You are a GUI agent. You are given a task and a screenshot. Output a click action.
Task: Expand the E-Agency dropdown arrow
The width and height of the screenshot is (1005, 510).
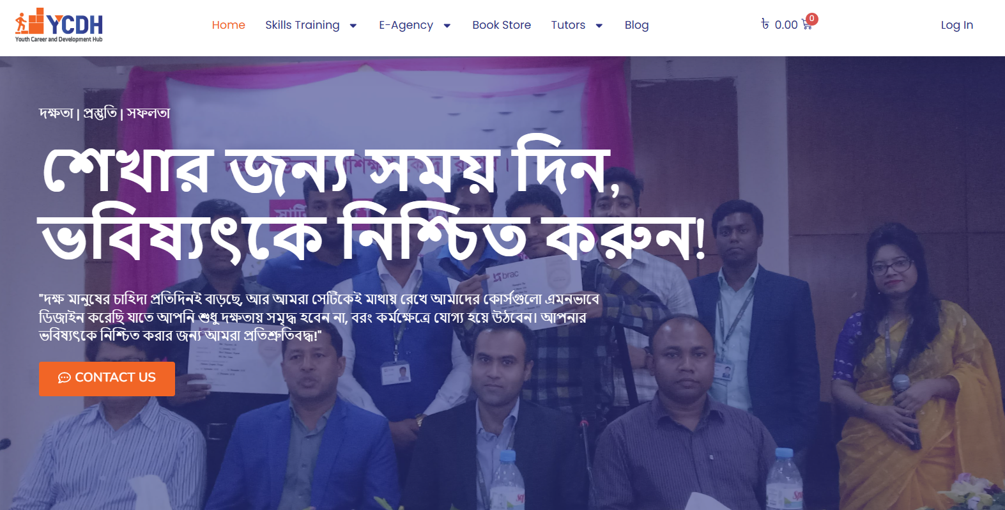pos(447,26)
